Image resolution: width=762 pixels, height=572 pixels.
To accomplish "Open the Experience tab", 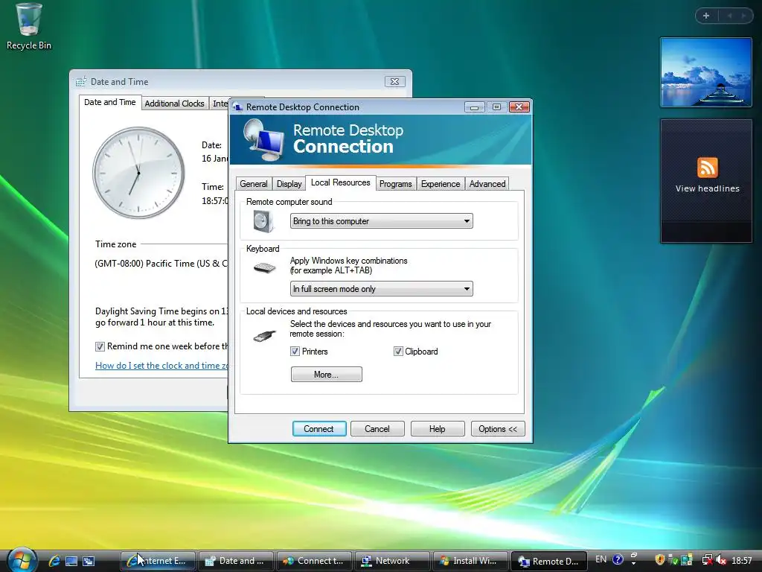I will [x=441, y=184].
